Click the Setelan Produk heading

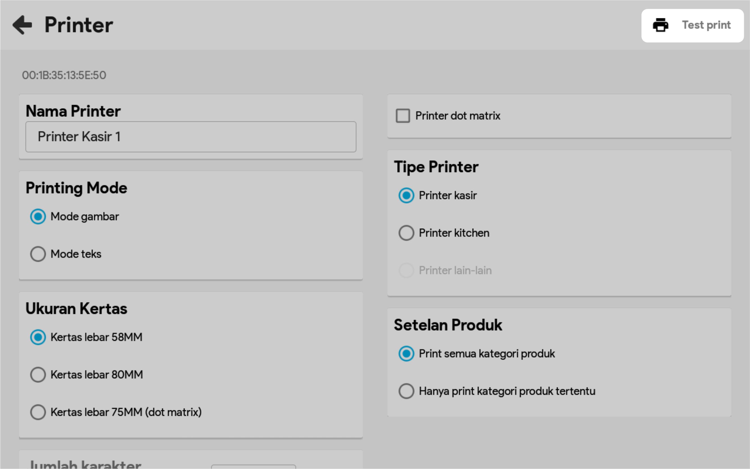point(448,325)
